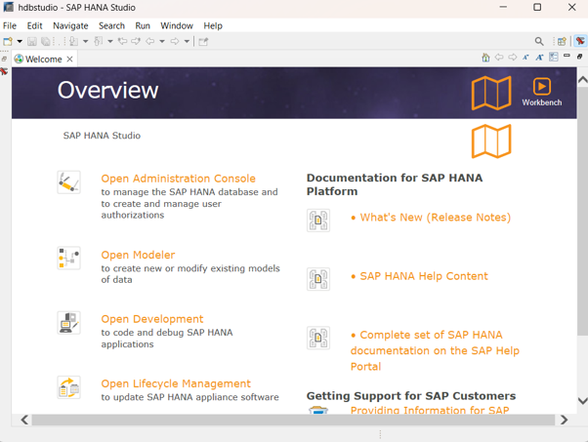The height and width of the screenshot is (442, 588).
Task: Click the Customize Page icon
Action: [x=554, y=57]
